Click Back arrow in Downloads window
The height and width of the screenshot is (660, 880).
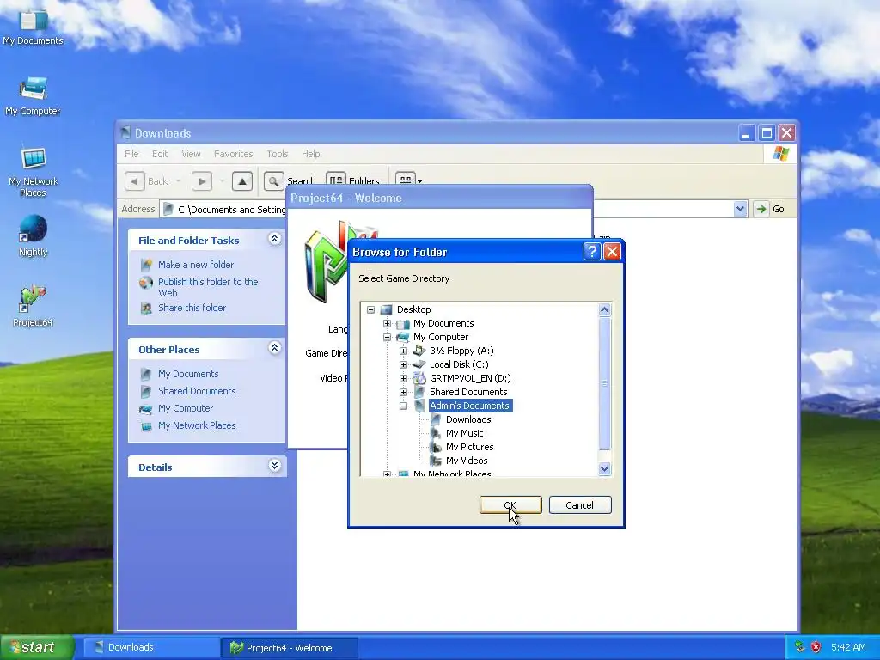pyautogui.click(x=135, y=181)
